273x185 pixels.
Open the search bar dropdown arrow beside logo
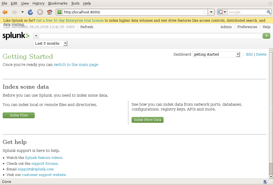click(x=36, y=36)
